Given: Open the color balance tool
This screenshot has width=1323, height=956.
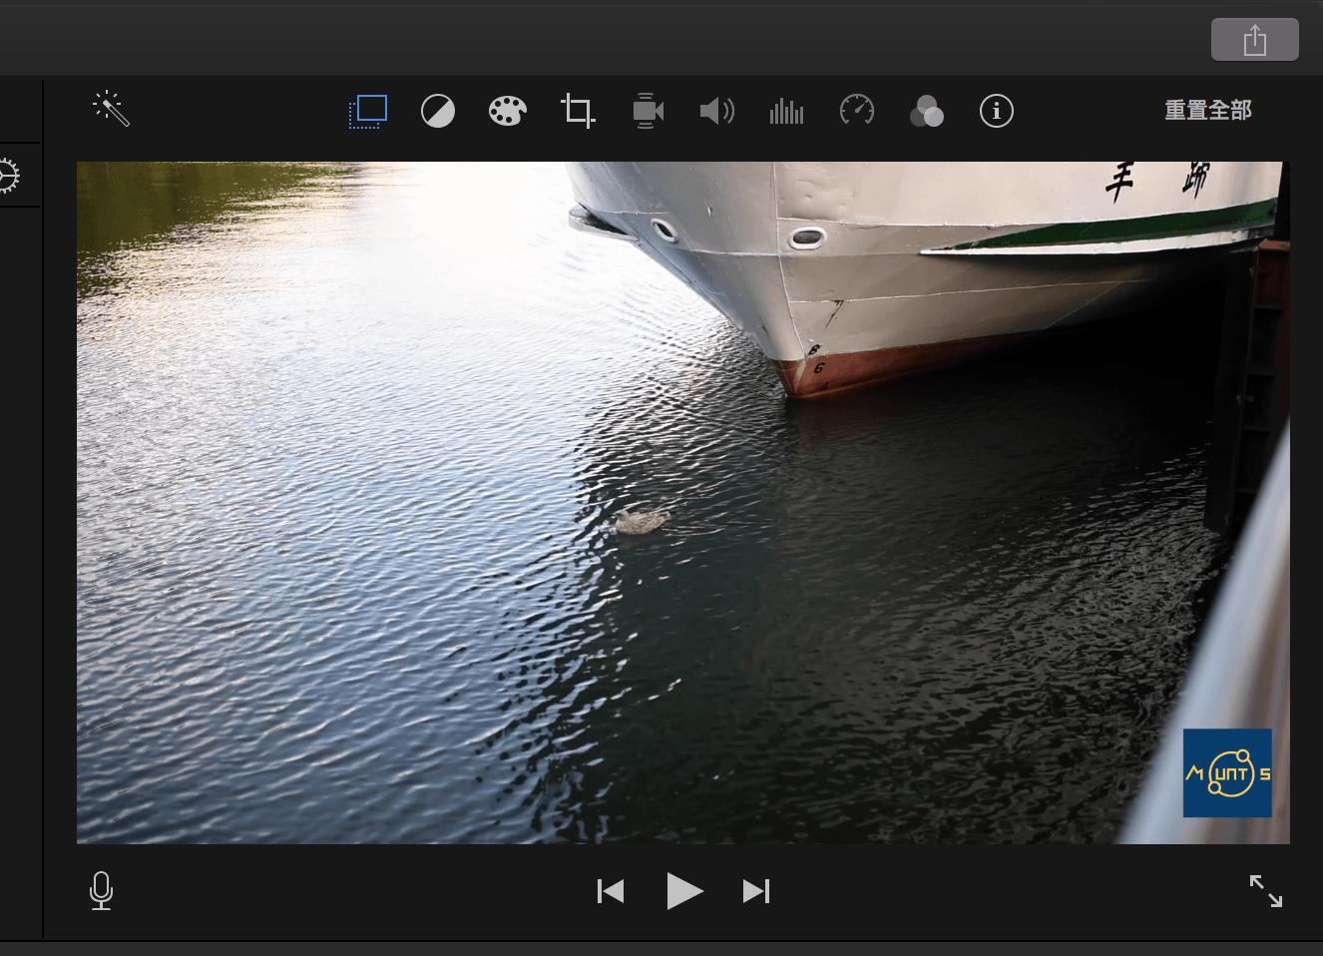Looking at the screenshot, I should click(x=438, y=111).
